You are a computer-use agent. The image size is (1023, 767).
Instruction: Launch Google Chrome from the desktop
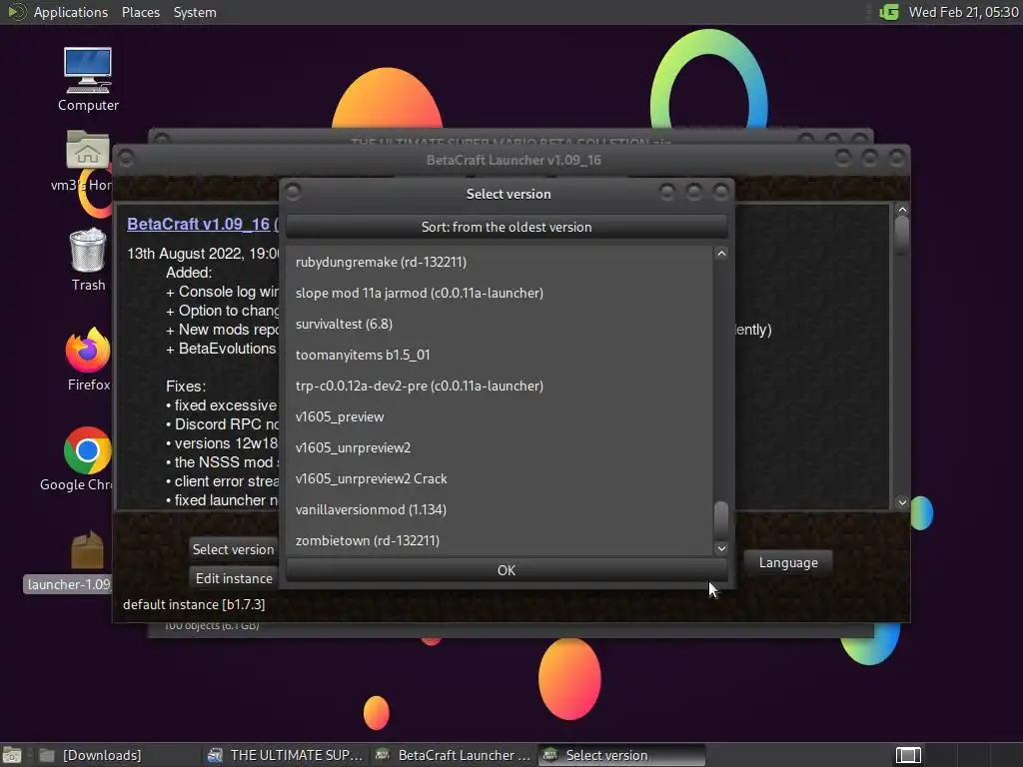pos(87,459)
